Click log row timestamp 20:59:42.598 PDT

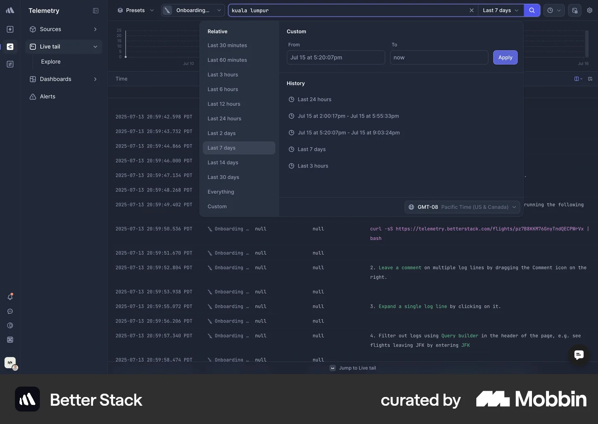[x=154, y=117]
